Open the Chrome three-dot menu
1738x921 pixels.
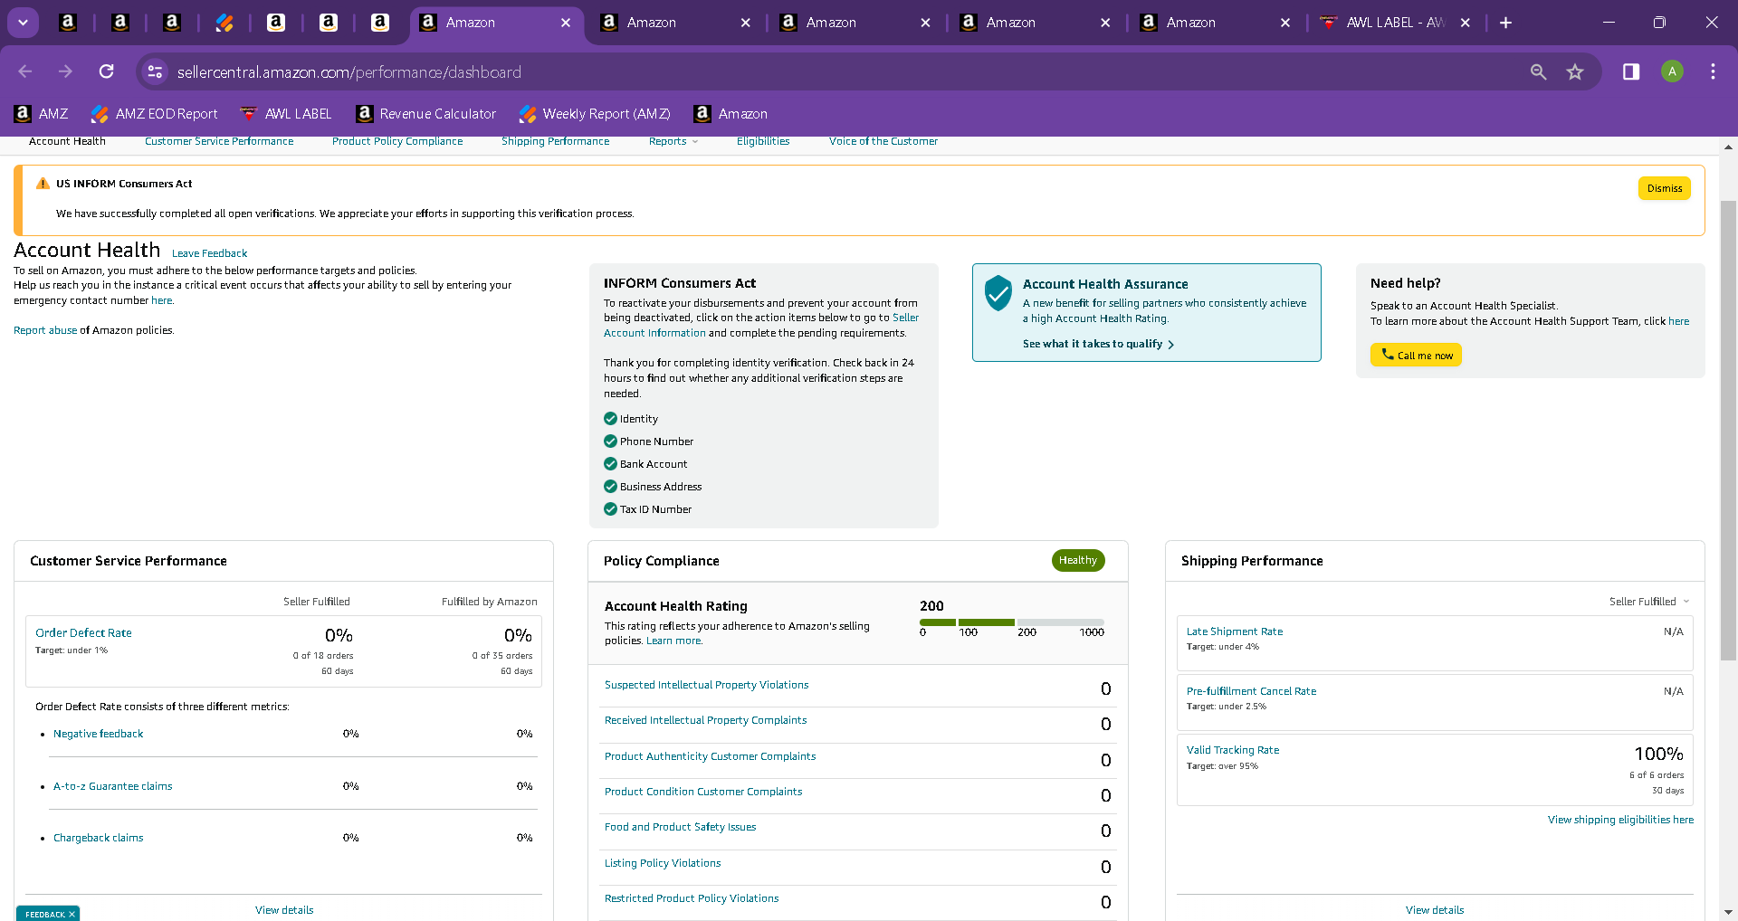tap(1713, 71)
